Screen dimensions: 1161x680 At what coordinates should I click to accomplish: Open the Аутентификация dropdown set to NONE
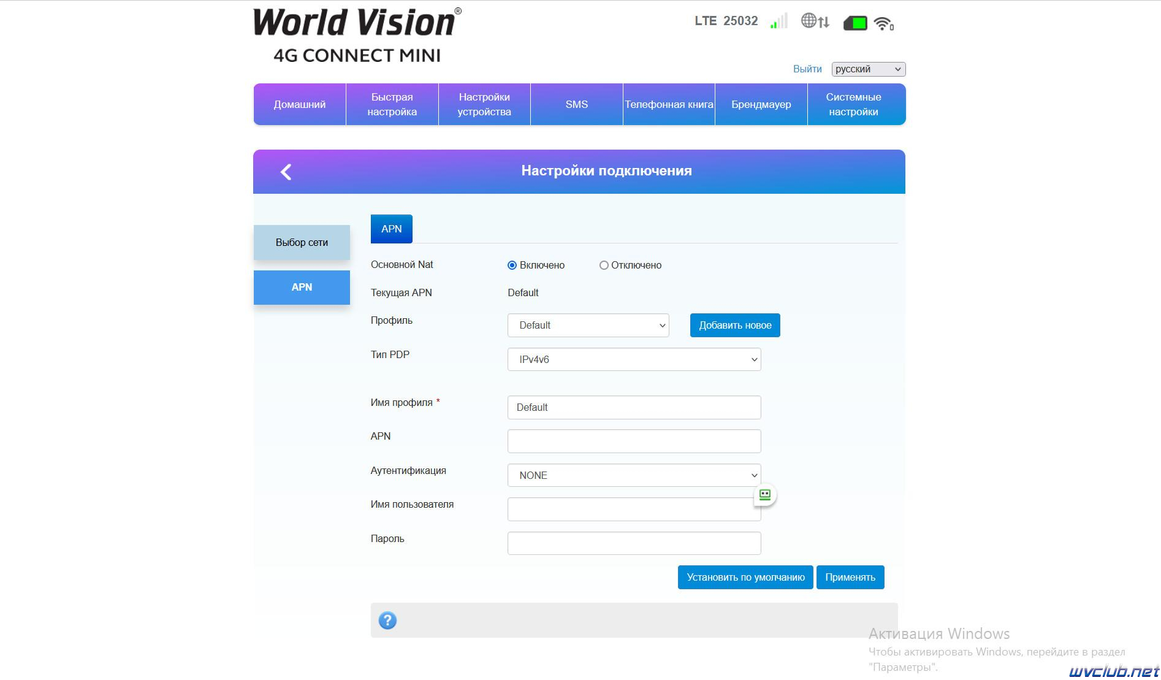[634, 475]
